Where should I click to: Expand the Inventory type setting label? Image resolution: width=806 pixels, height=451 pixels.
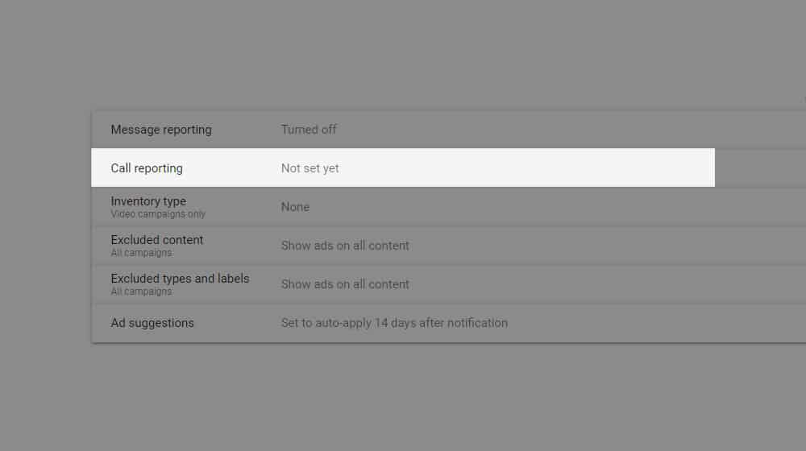click(x=148, y=201)
